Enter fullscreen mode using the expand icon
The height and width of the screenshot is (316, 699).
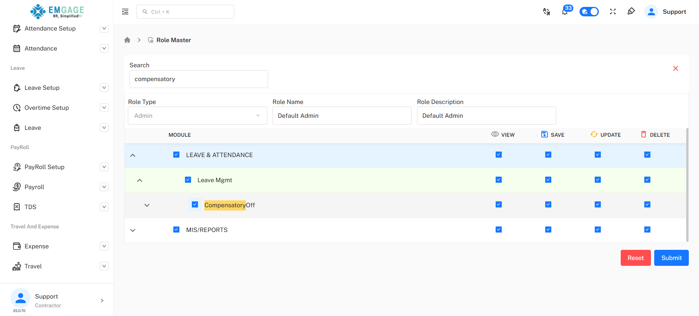[x=613, y=12]
